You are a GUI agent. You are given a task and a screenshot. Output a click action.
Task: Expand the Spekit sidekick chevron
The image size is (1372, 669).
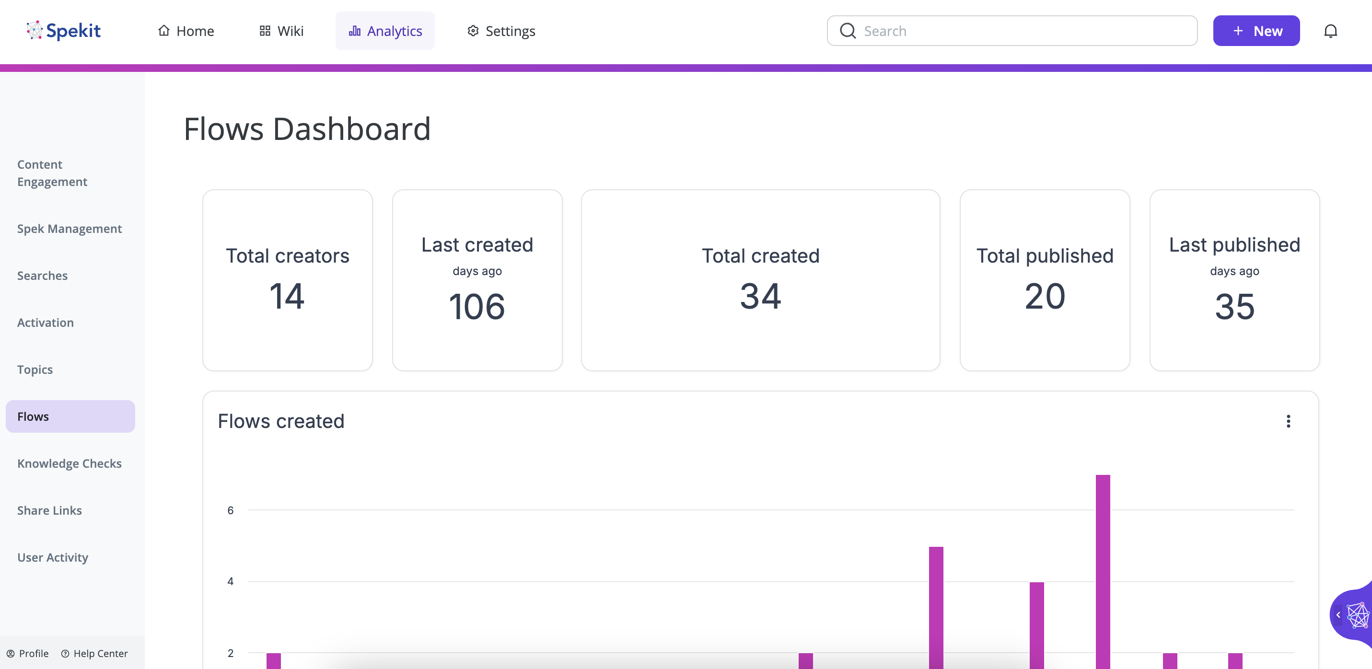tap(1338, 615)
